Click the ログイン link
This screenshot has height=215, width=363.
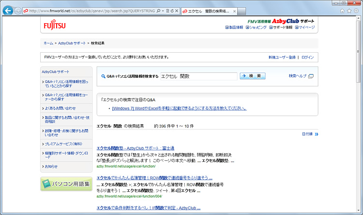click(307, 57)
